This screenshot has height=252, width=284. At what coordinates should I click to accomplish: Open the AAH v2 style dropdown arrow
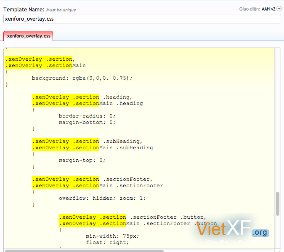[x=279, y=9]
